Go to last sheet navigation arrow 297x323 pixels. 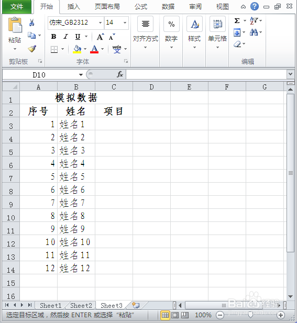[30, 305]
